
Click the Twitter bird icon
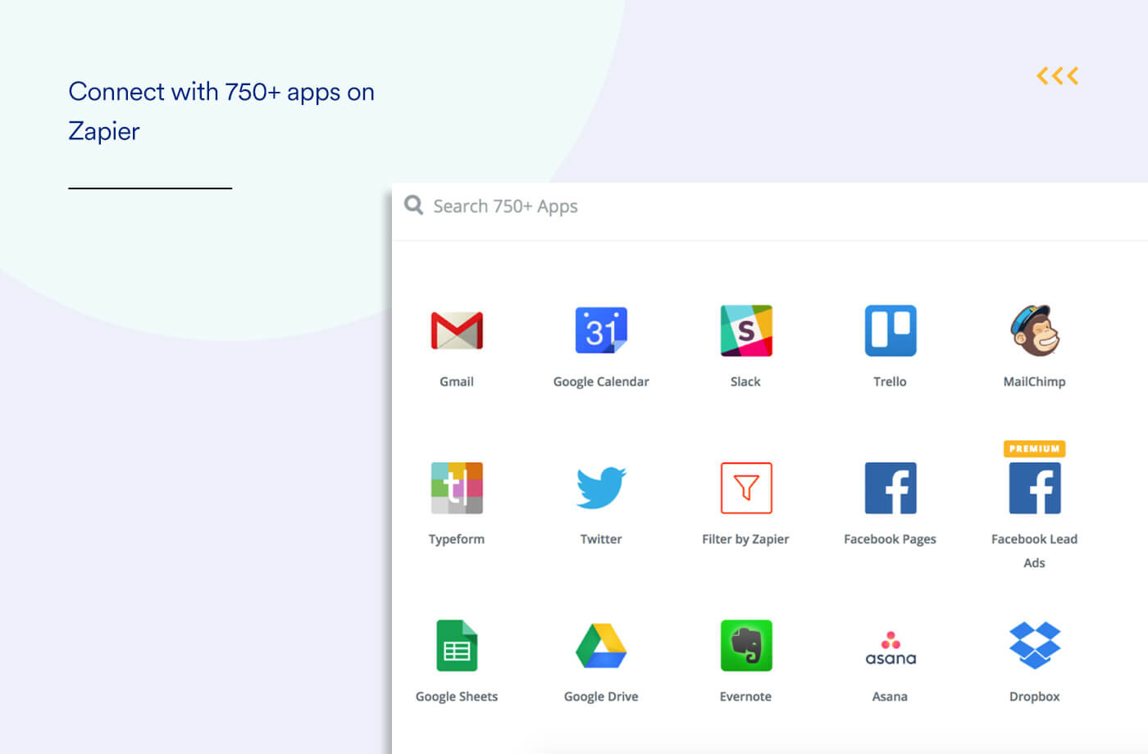pos(601,488)
